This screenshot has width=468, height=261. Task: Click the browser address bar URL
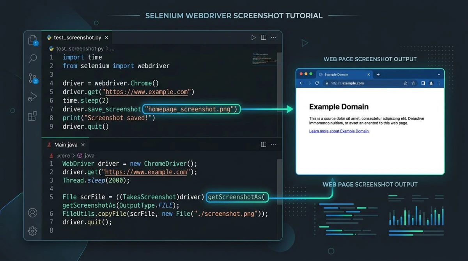347,83
